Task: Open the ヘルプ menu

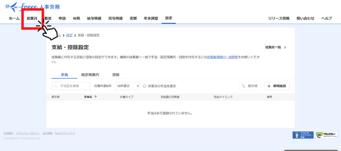Action: pyautogui.click(x=326, y=18)
